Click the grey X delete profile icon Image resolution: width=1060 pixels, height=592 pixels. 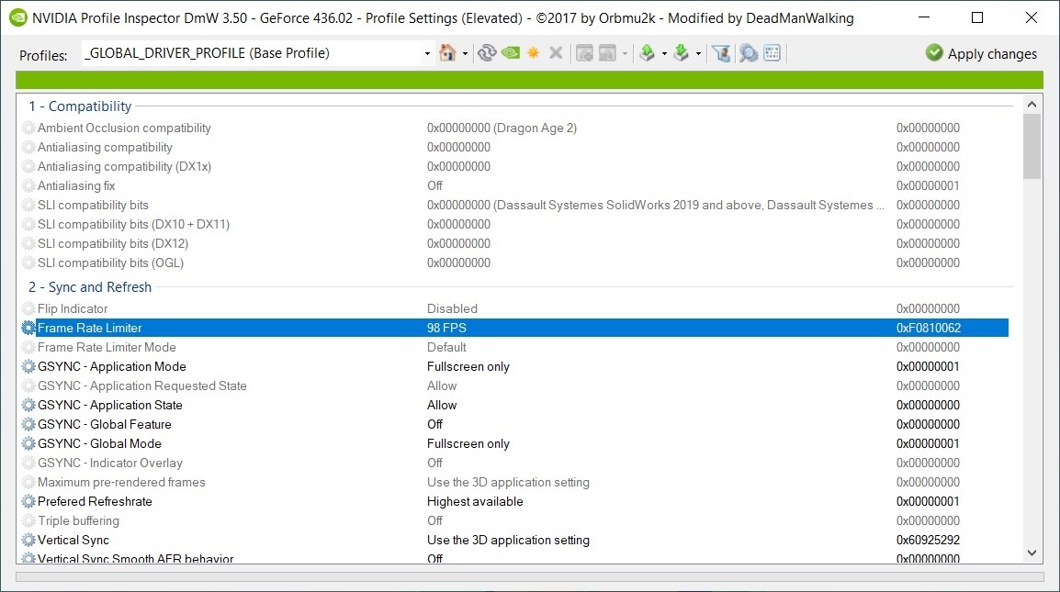(x=556, y=52)
